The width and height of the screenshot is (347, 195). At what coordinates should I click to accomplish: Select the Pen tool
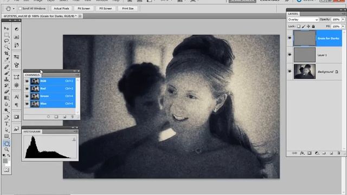(7, 118)
